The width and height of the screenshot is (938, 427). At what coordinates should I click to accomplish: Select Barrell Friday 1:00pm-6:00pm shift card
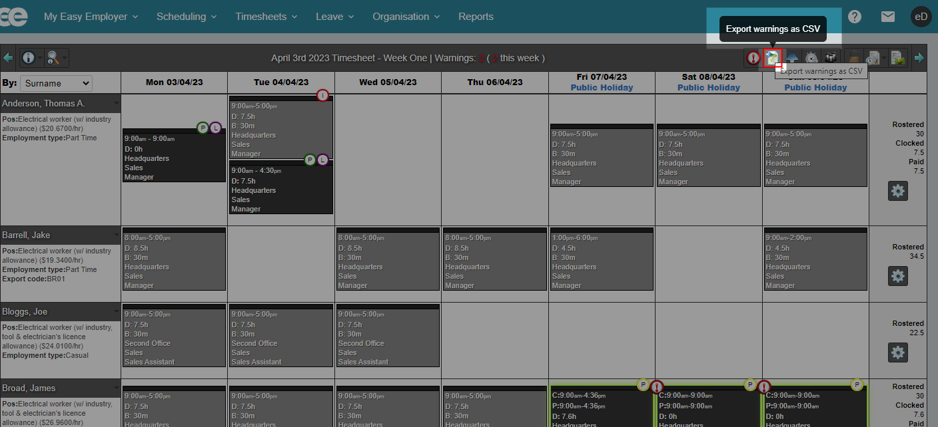tap(602, 259)
